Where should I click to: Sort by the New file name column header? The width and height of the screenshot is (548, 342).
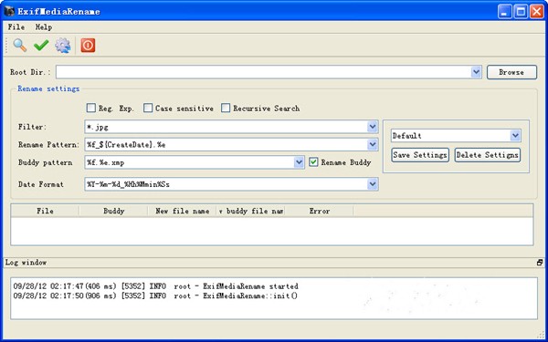182,211
